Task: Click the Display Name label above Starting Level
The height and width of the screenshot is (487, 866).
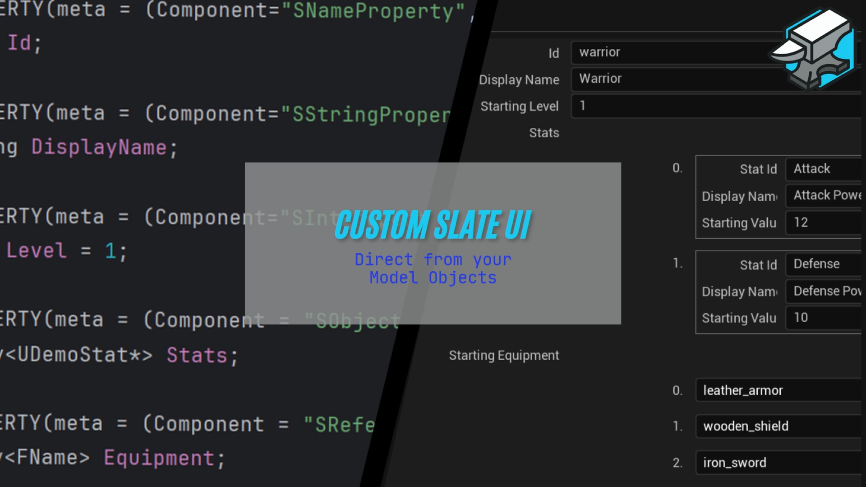Action: click(519, 80)
